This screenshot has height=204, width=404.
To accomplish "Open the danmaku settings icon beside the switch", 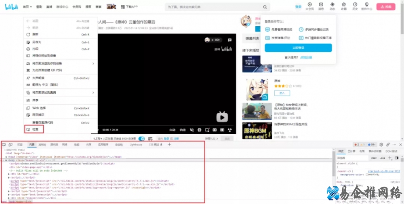I will click(150, 139).
